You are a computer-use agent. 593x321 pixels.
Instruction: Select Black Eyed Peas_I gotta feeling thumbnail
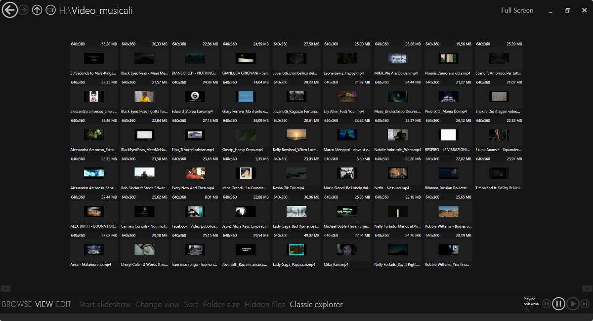click(x=144, y=97)
